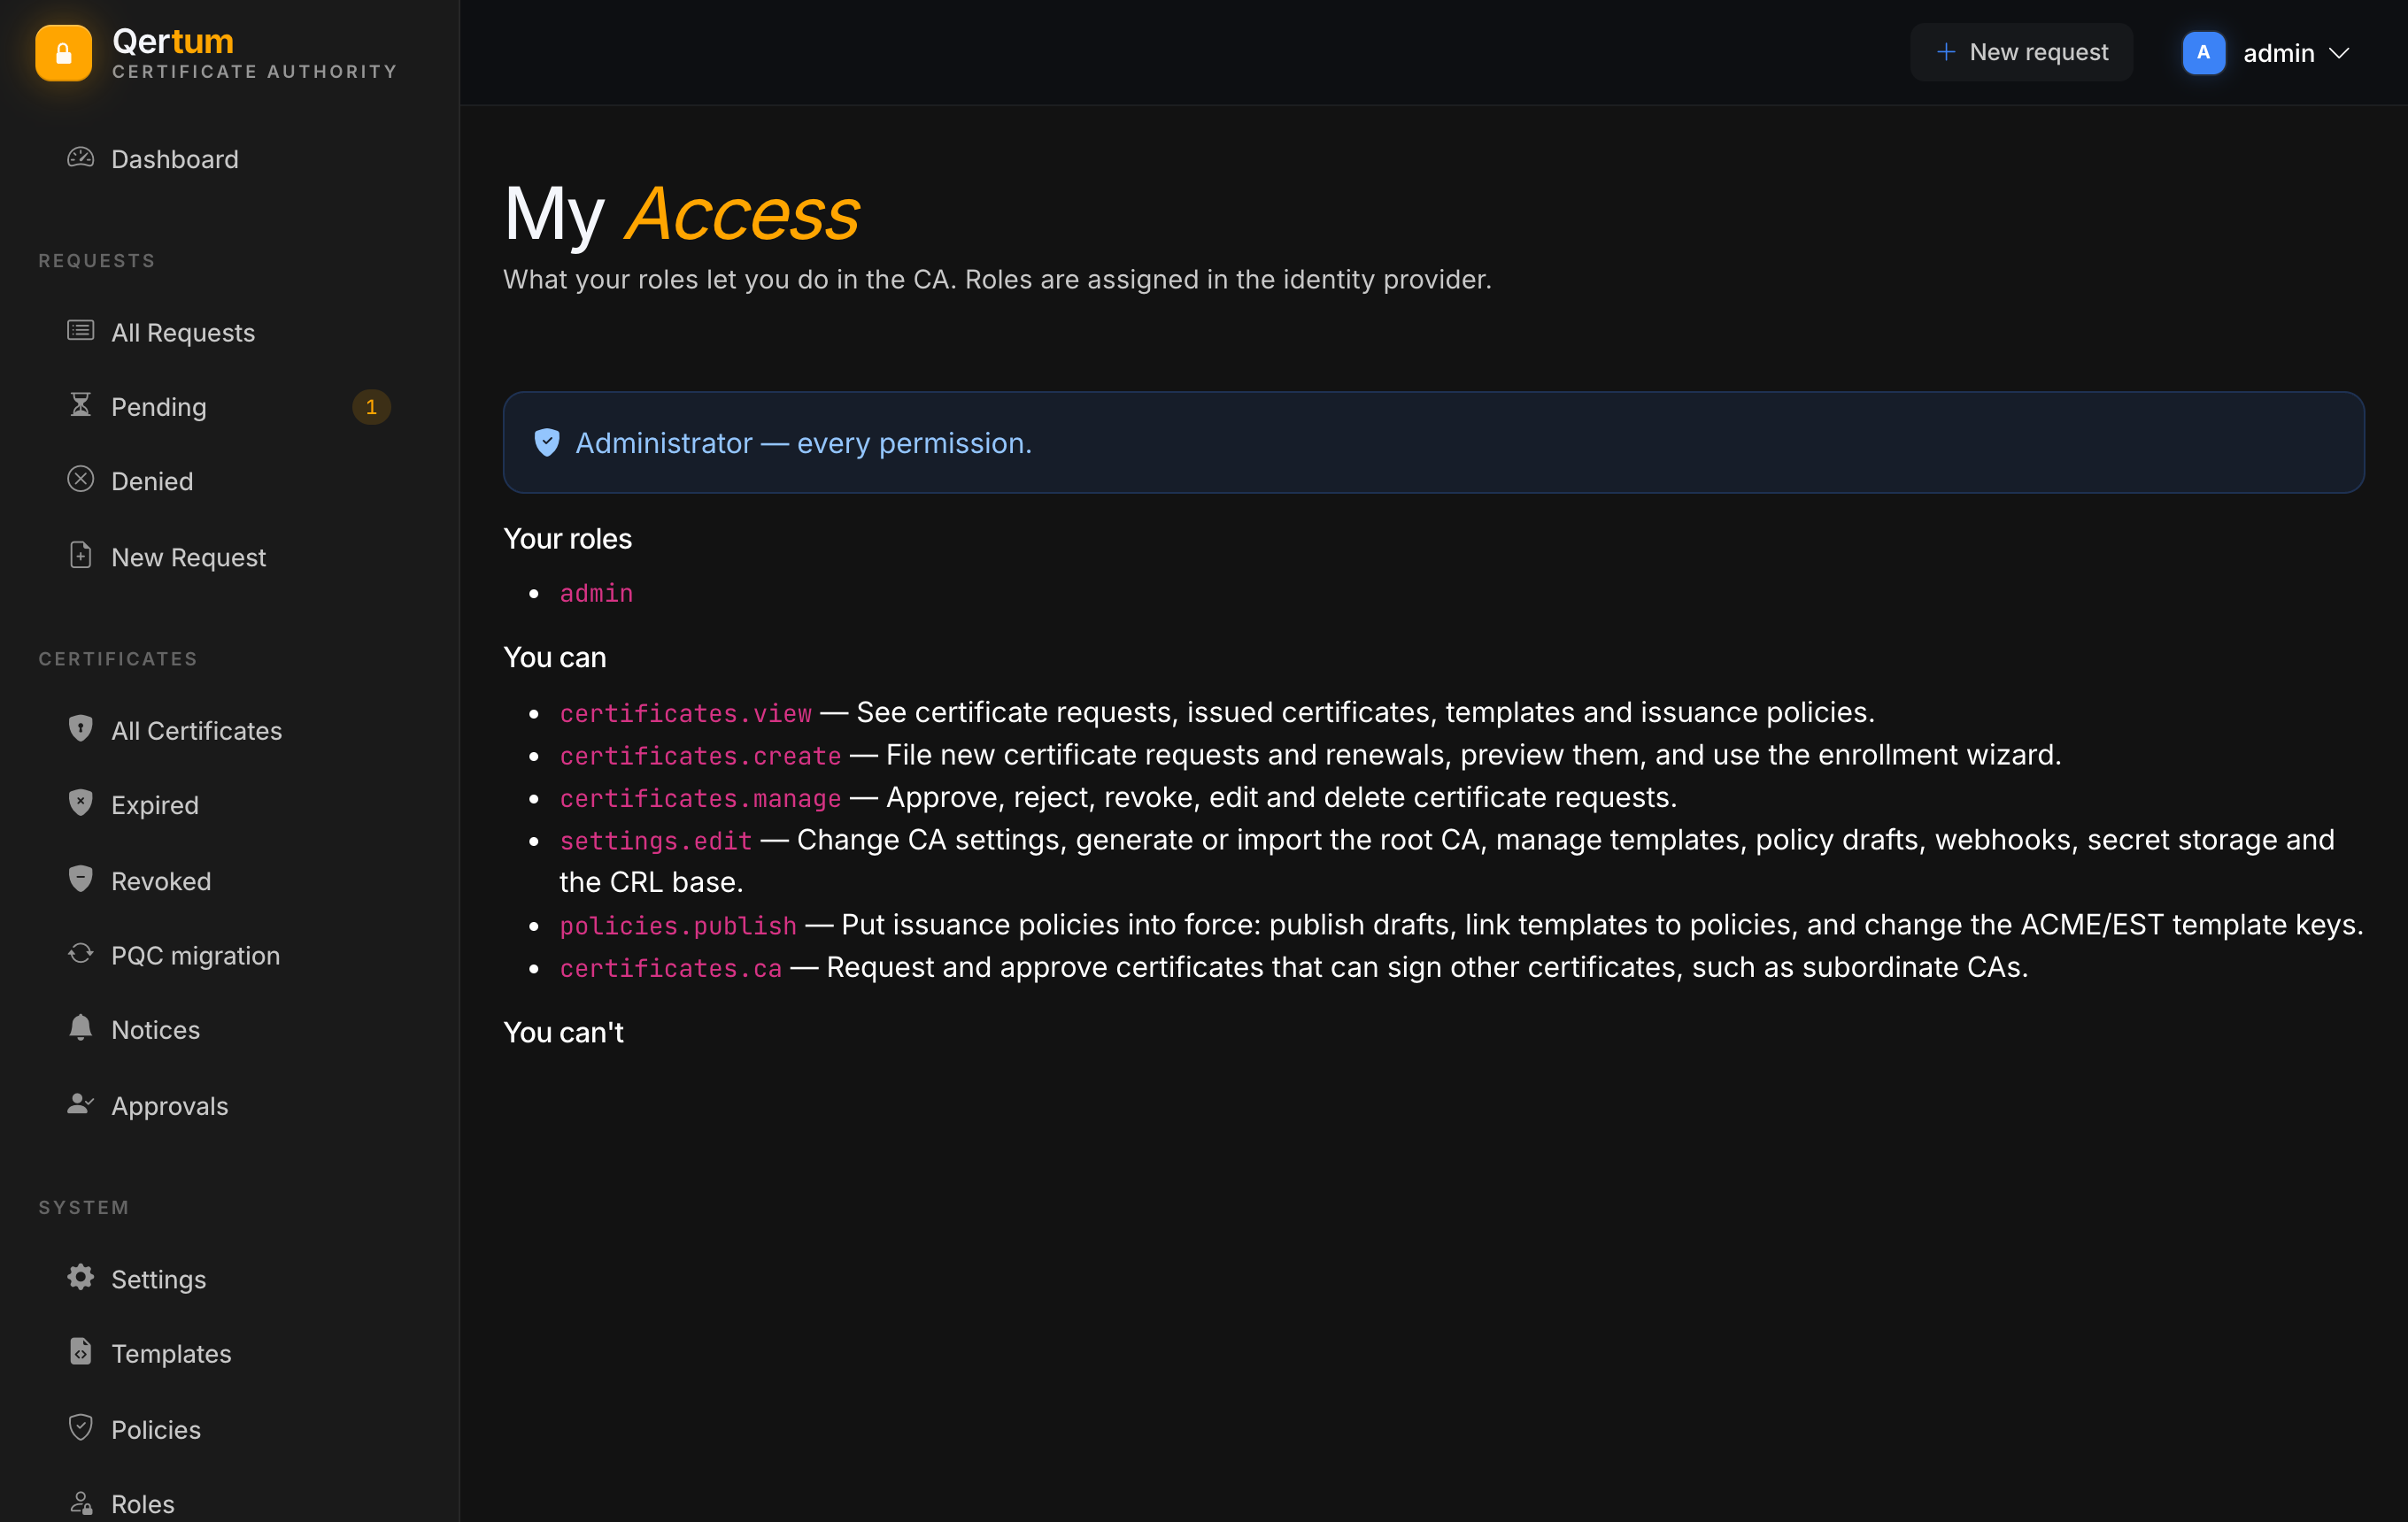2408x1522 pixels.
Task: Click the 'Administrator — every permission.' banner text
Action: click(x=803, y=442)
